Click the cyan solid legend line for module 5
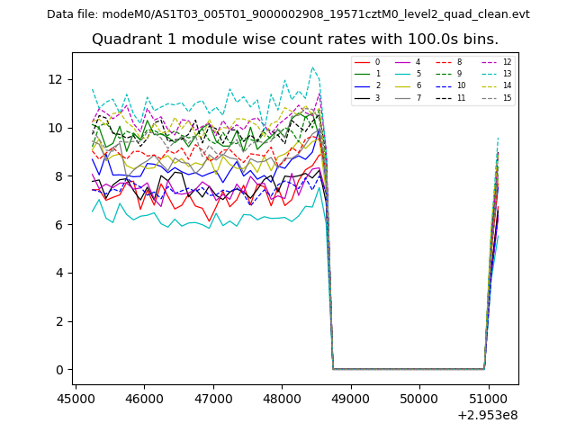This screenshot has height=432, width=576. tap(402, 74)
